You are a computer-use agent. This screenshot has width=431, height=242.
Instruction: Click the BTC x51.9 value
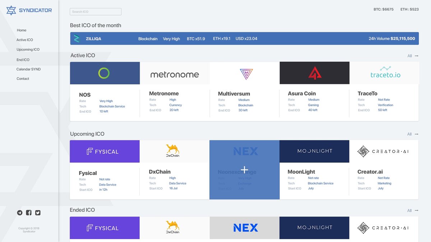pos(196,39)
